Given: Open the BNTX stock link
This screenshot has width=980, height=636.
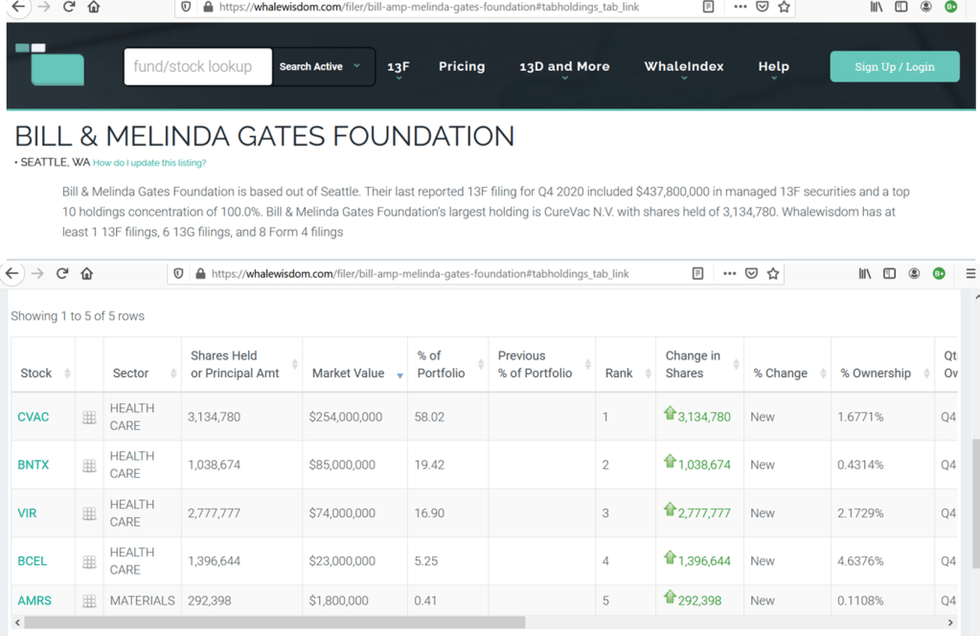Looking at the screenshot, I should [34, 466].
